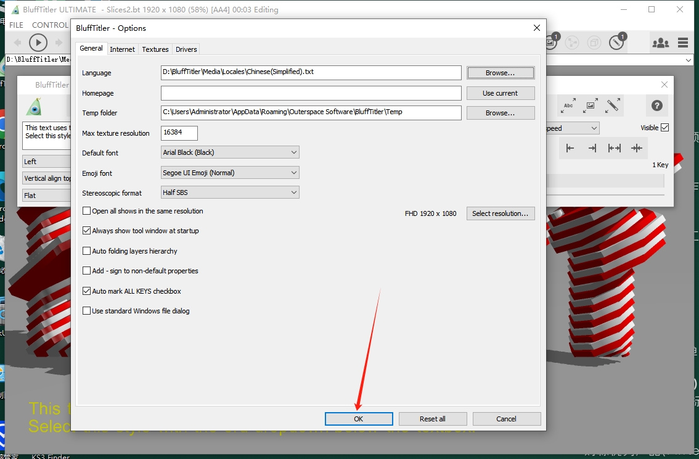699x459 pixels.
Task: Click the 1 Key label in tool window
Action: [660, 165]
